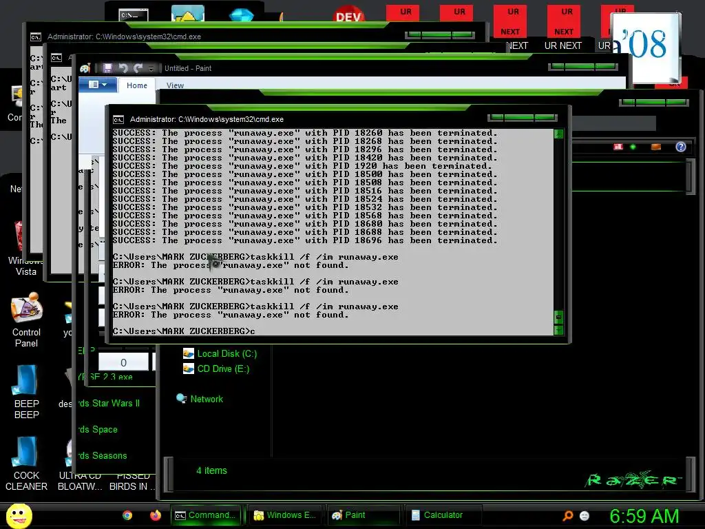Click the Explorer window's vertical scrollbar on the right
Viewport: 705px width, 529px height.
tap(691, 176)
